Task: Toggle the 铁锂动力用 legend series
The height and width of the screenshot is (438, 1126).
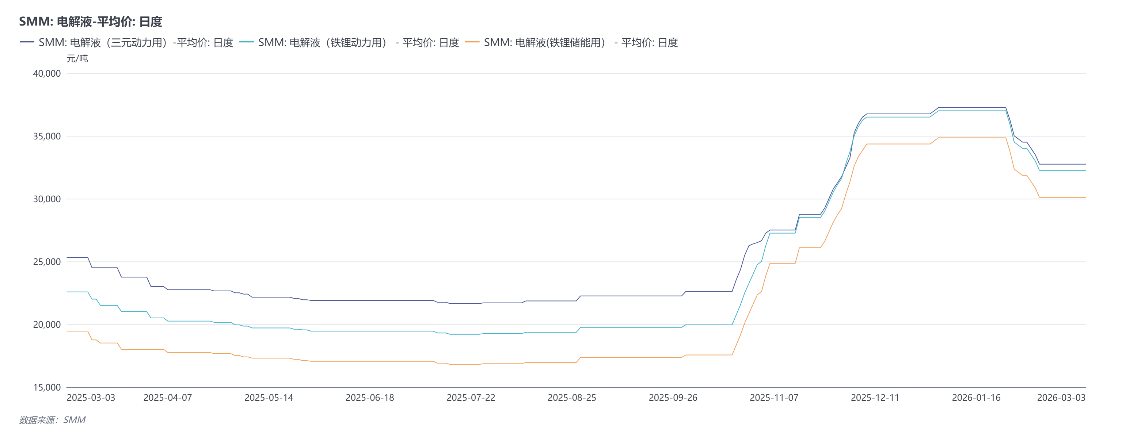Action: (358, 42)
